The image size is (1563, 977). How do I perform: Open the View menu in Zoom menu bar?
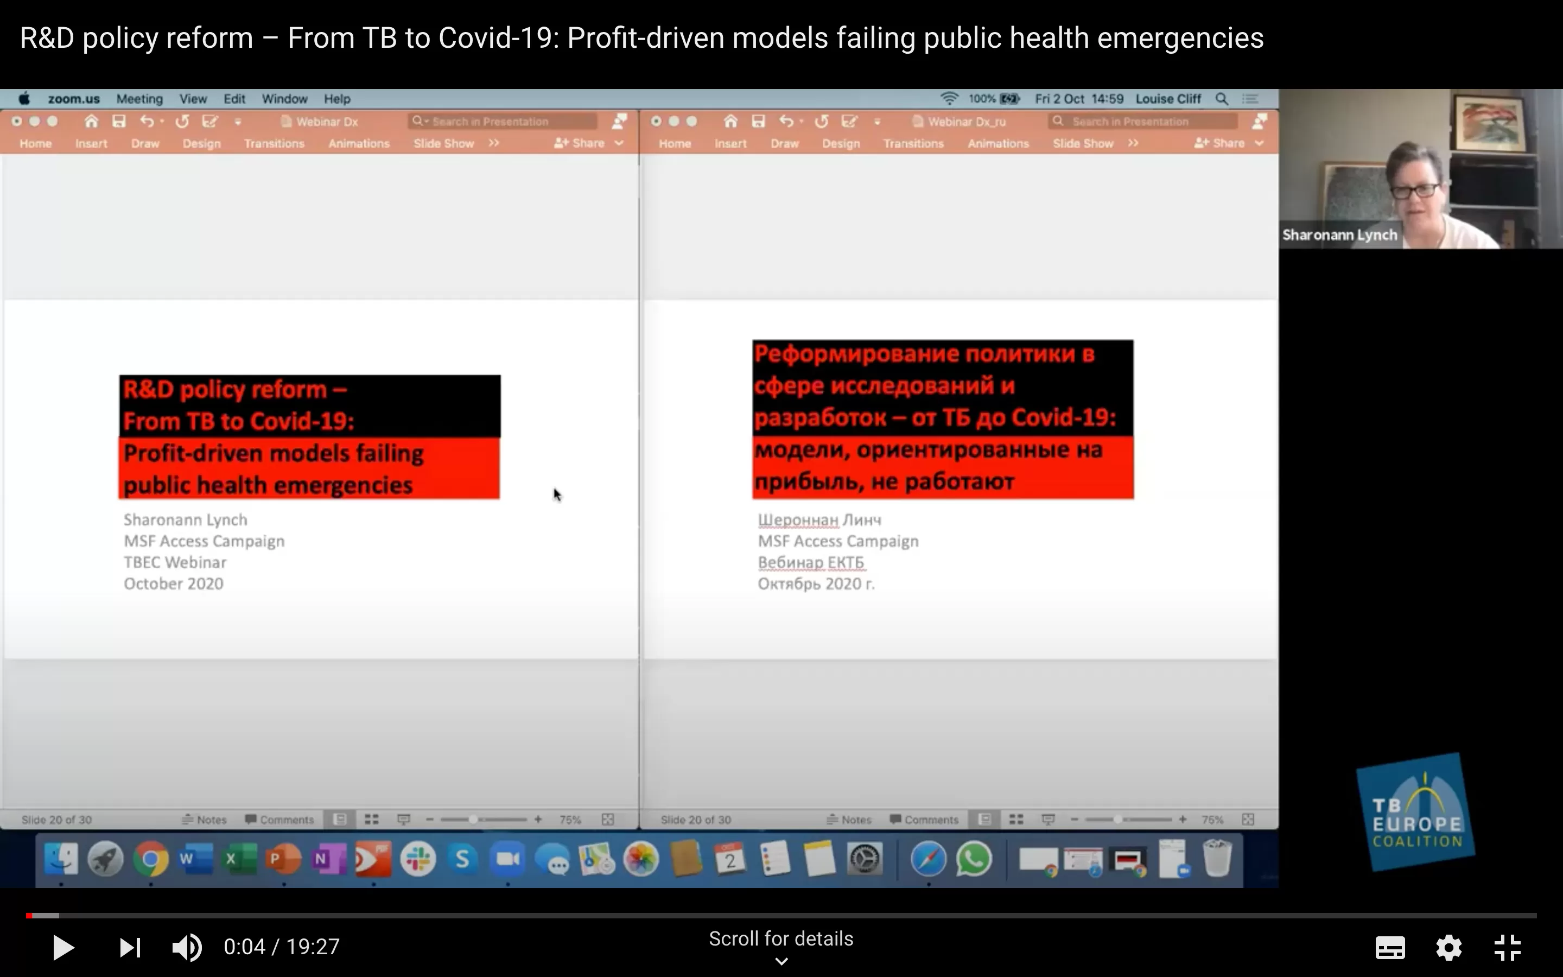click(193, 99)
